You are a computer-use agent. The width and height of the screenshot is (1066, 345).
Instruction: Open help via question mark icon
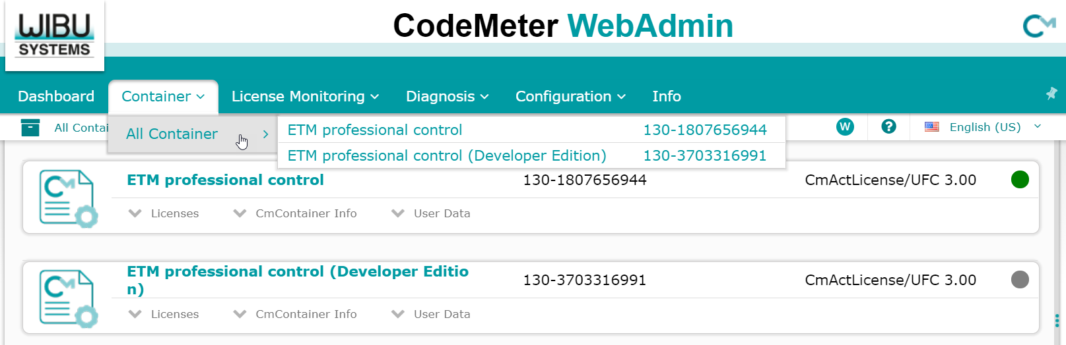point(888,126)
